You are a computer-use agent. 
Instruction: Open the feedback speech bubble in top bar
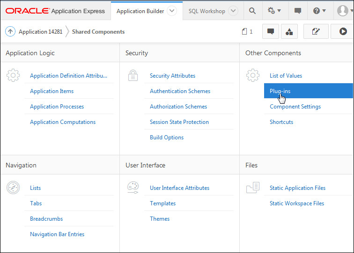[x=298, y=11]
